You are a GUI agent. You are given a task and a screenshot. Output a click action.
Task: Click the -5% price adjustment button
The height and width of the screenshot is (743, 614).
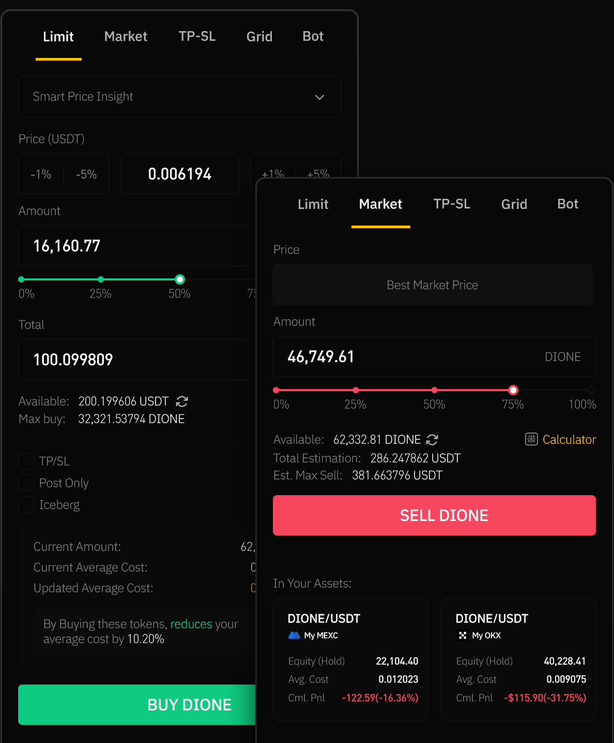tap(86, 174)
